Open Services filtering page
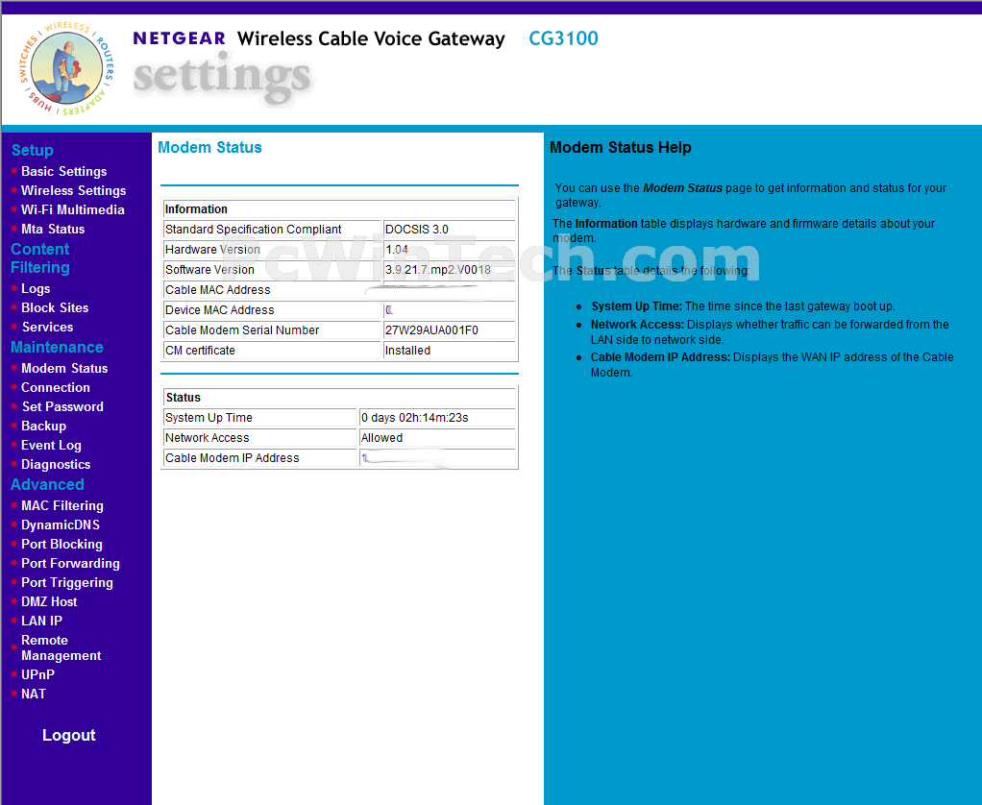The height and width of the screenshot is (805, 982). (x=48, y=328)
